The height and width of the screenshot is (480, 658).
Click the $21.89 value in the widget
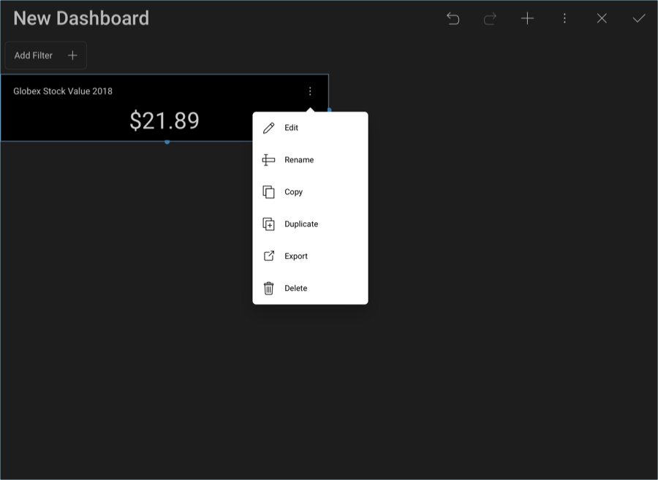click(x=164, y=121)
